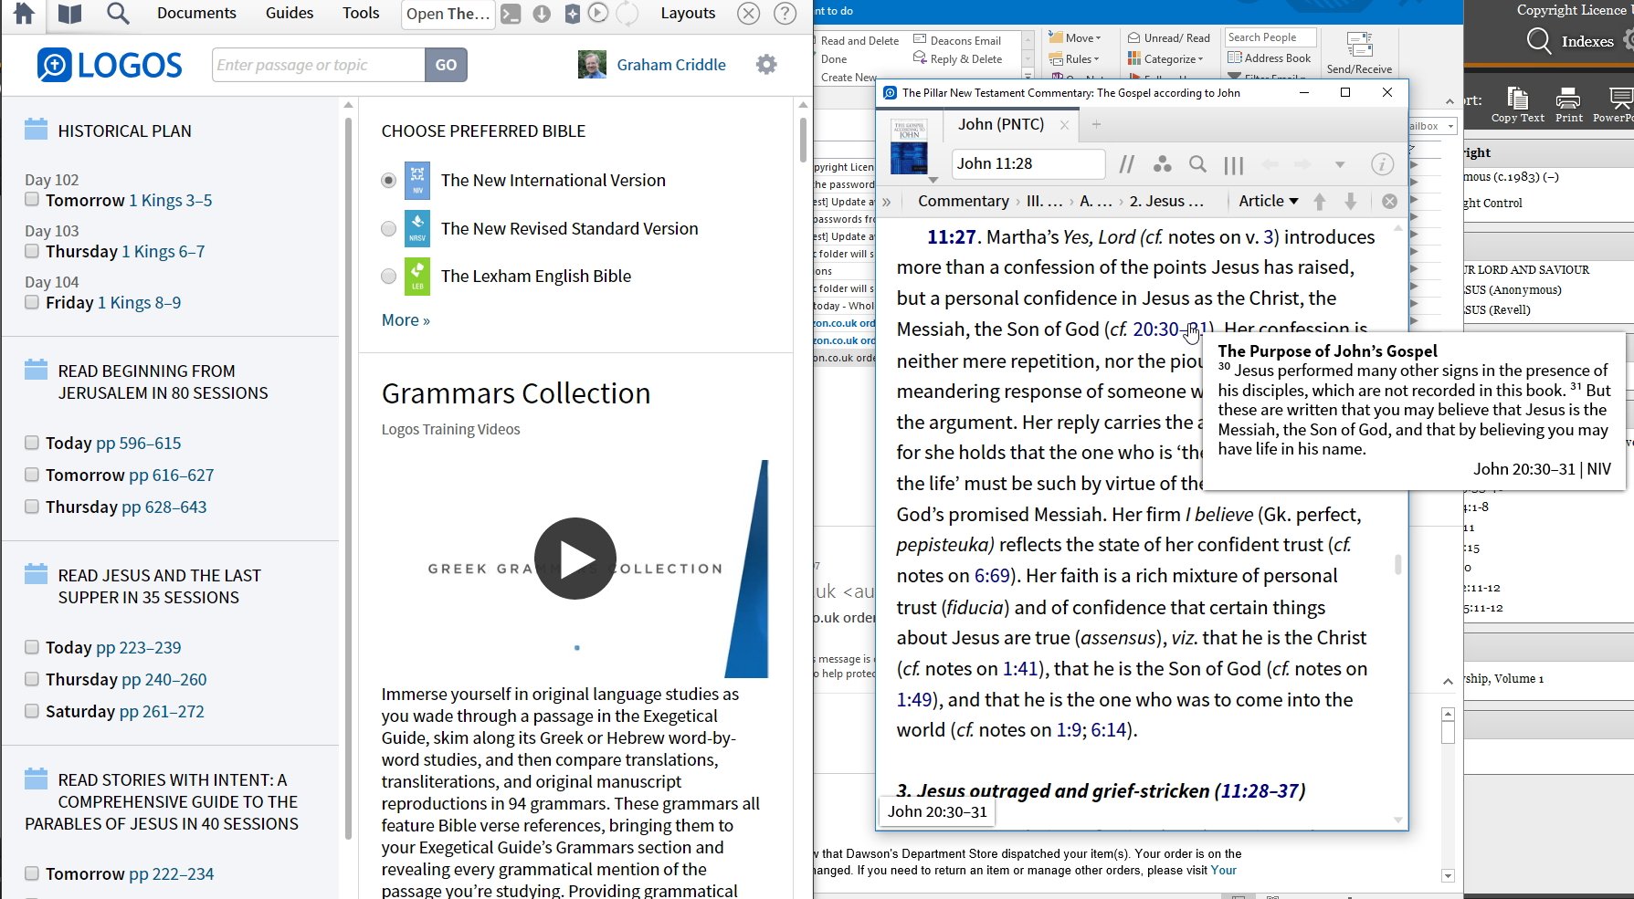Click the Print icon in dark window
Screen dimensions: 1634x899
[1569, 105]
